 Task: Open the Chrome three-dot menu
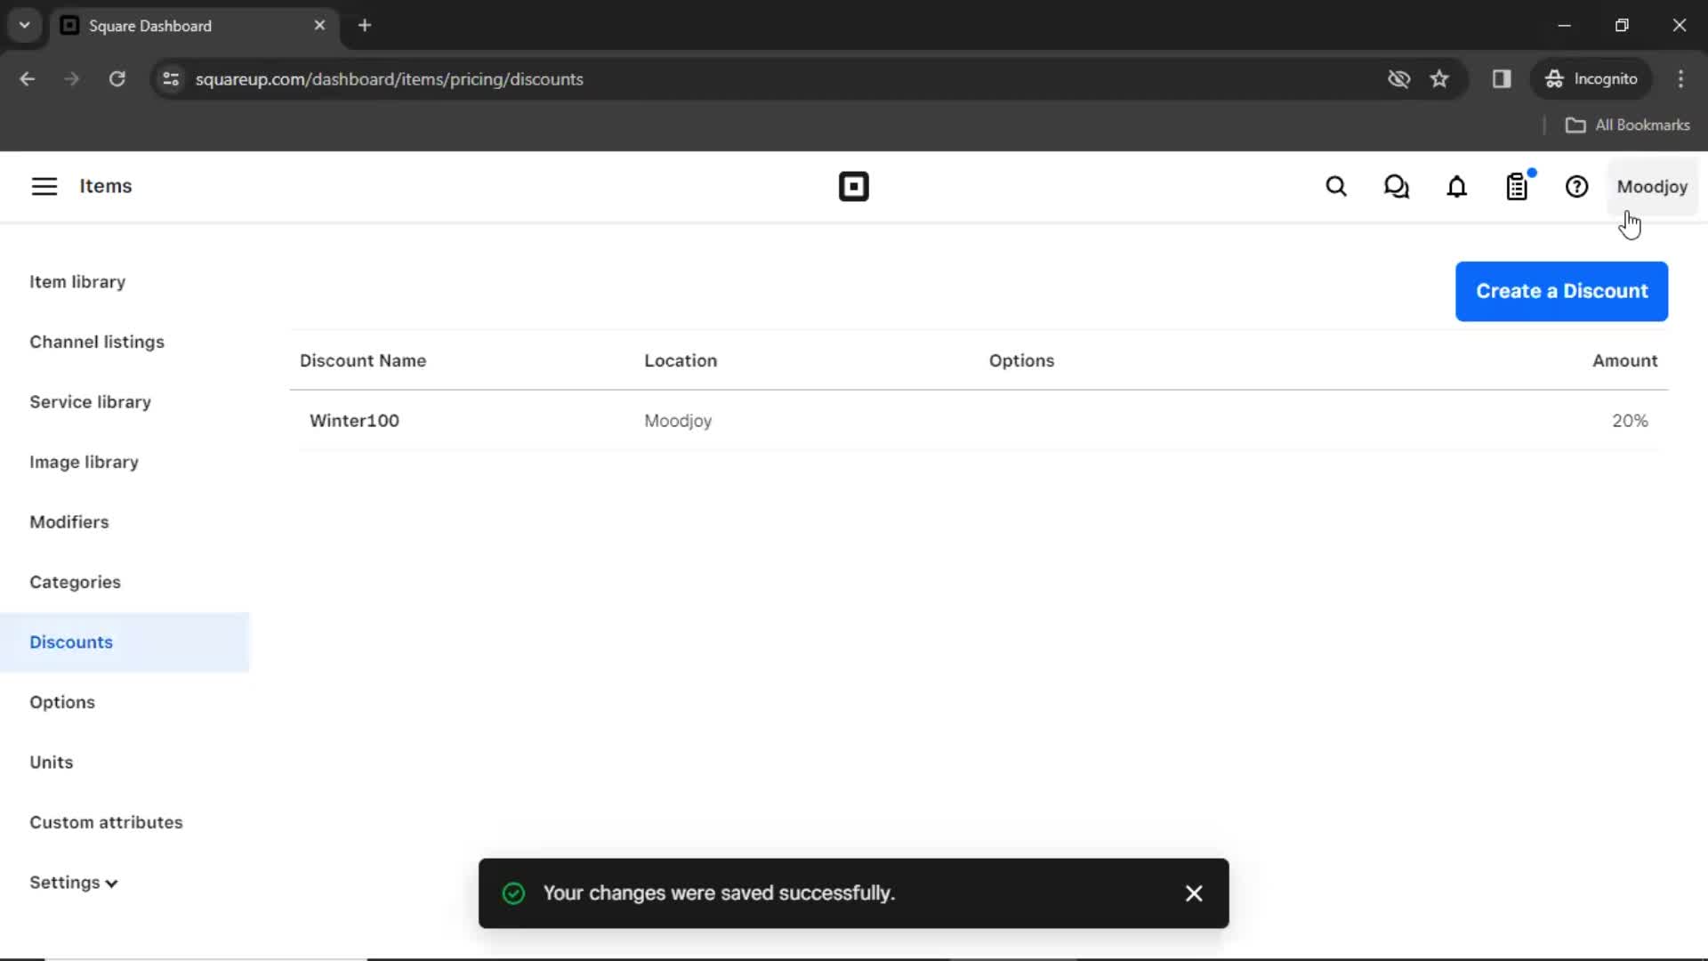point(1680,79)
